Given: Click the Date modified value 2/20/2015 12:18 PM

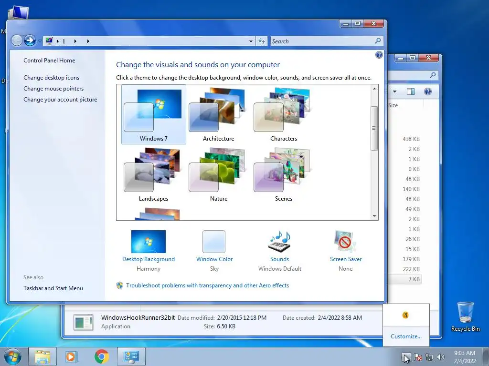Looking at the screenshot, I should click(x=242, y=318).
